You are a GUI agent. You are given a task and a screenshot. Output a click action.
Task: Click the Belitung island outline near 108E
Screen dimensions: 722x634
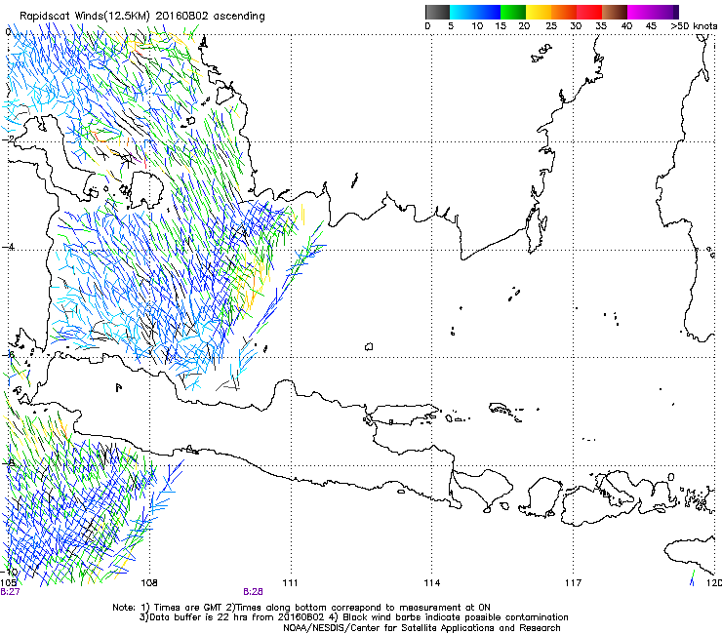coord(147,189)
